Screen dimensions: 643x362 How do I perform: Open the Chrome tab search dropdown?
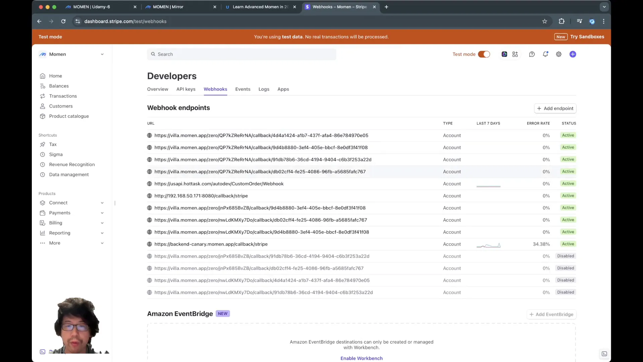coord(604,7)
